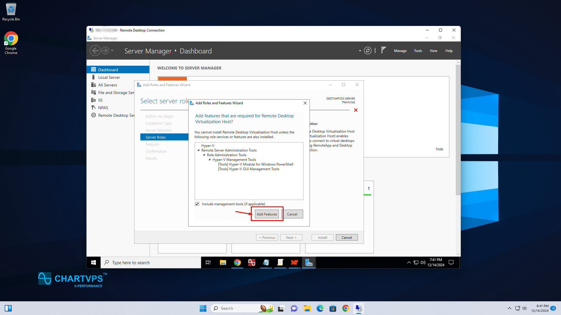Click Cancel in wizard footer
The image size is (561, 315).
point(347,238)
